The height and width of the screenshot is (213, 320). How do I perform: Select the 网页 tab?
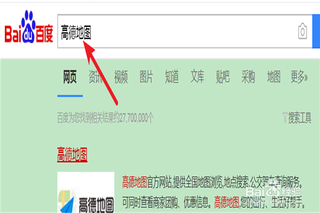(70, 77)
